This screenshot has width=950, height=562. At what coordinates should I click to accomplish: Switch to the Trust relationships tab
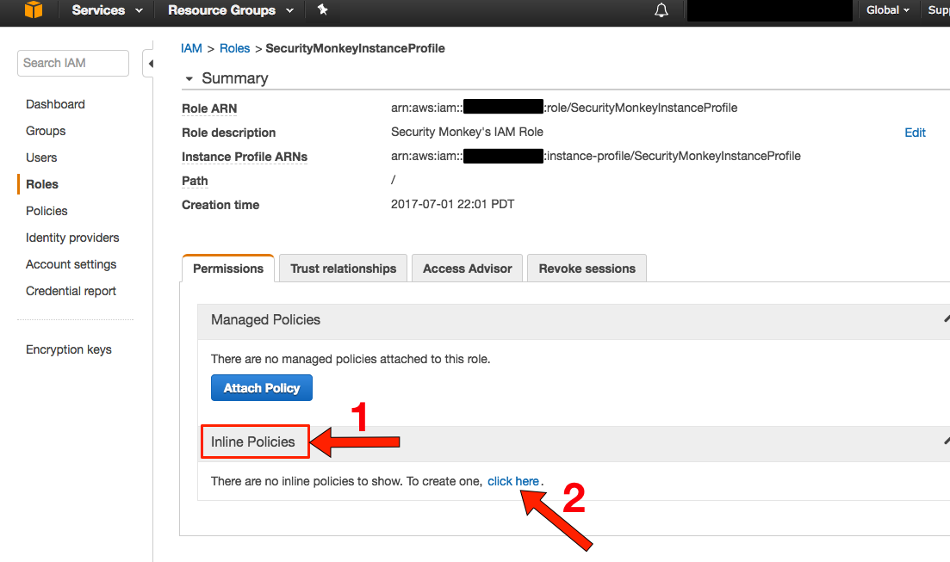[x=343, y=269]
